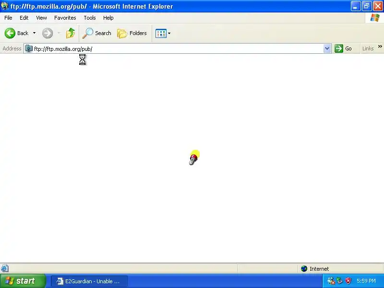The width and height of the screenshot is (384, 288).
Task: Open the Edit menu
Action: (x=24, y=18)
